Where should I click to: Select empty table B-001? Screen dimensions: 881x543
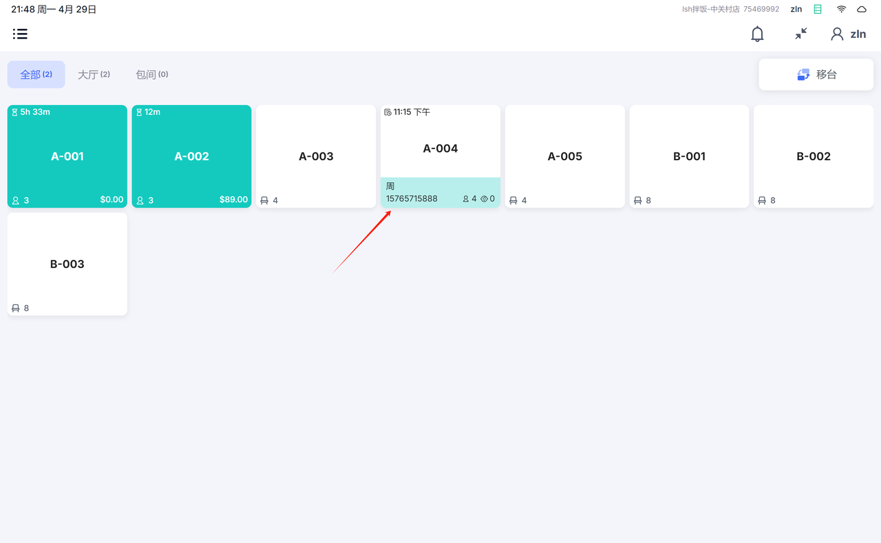690,156
